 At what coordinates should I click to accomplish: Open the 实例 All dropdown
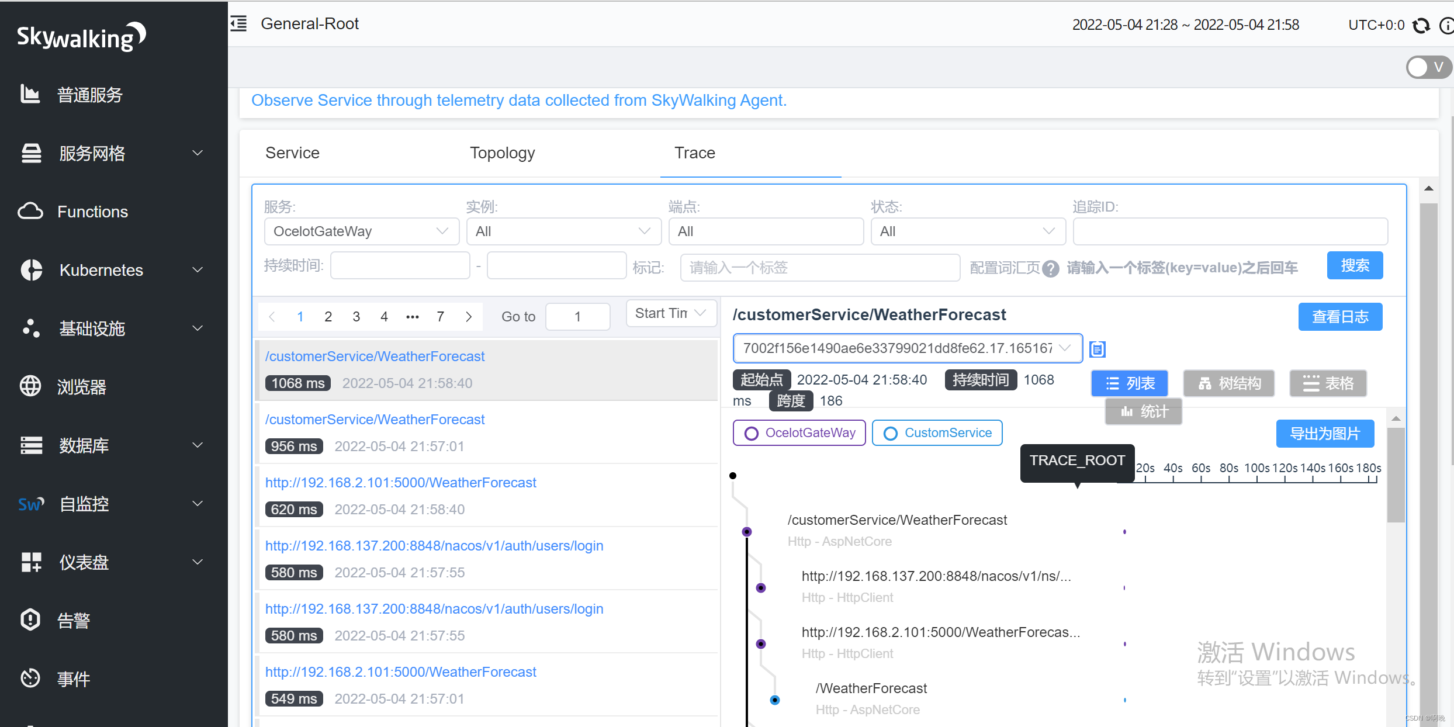tap(564, 231)
